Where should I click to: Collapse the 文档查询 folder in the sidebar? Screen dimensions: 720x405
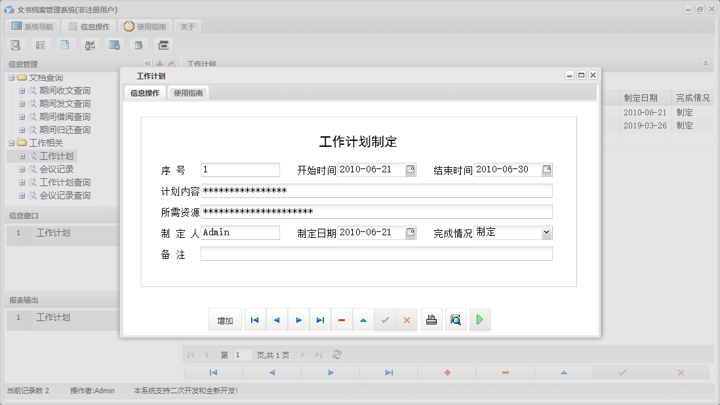[12, 77]
